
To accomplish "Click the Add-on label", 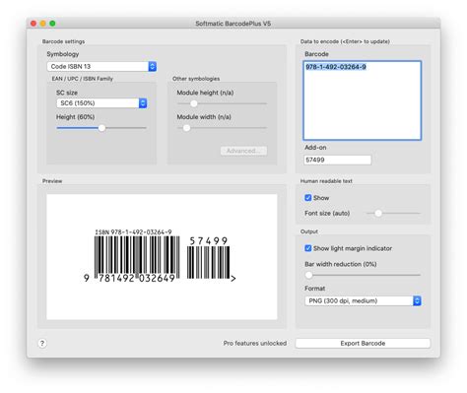I will tap(315, 148).
